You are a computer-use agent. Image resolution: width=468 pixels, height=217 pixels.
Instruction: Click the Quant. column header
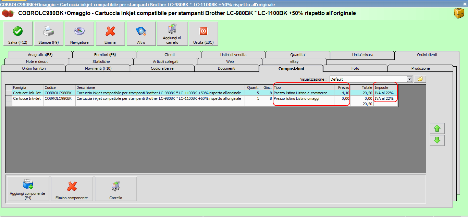(253, 87)
